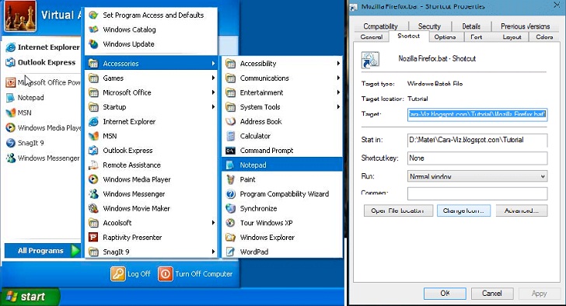Click the MSN butterfly icon in All Programs list

tap(93, 136)
